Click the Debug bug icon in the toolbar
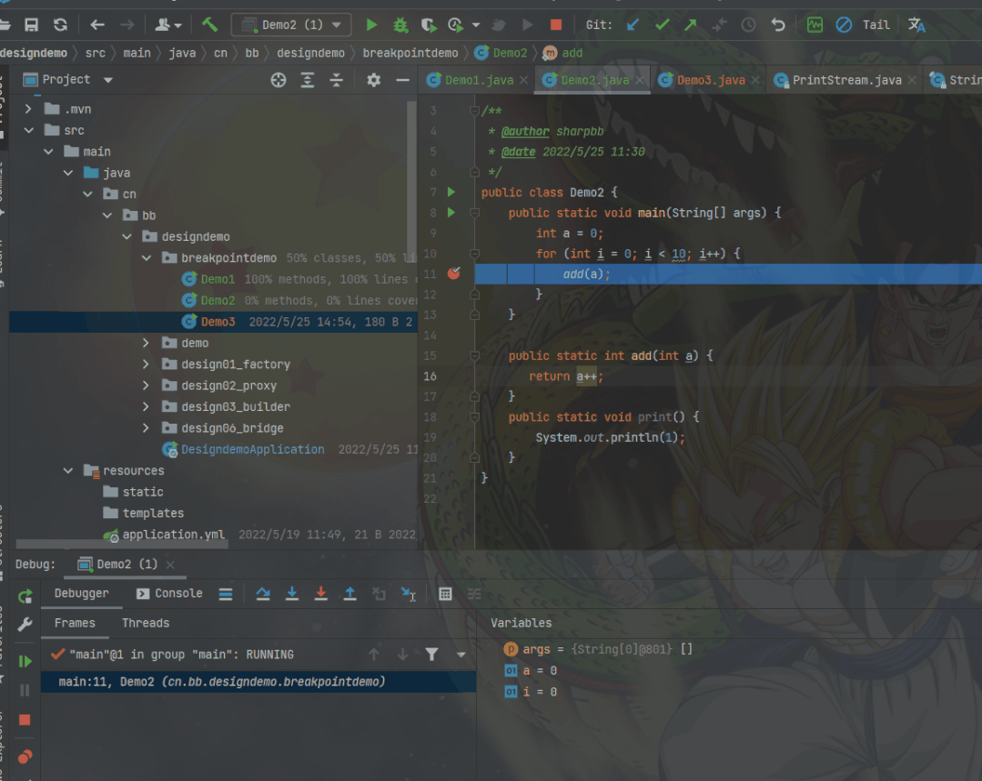Image resolution: width=982 pixels, height=781 pixels. (x=400, y=25)
